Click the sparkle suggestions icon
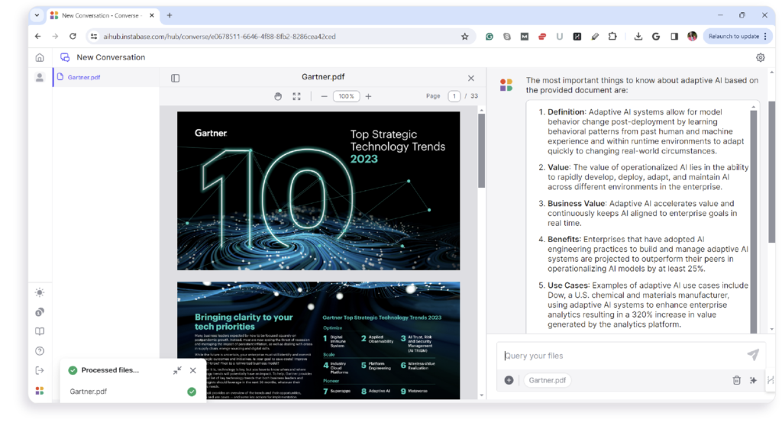 pos(753,380)
